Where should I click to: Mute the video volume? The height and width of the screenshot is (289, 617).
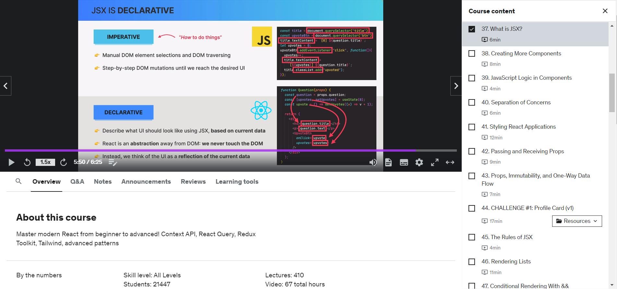(x=373, y=162)
